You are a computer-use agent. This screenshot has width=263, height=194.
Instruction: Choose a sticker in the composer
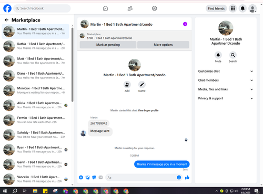click(94, 178)
